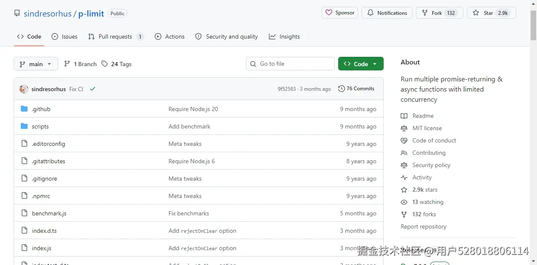Screen dimensions: 537x265
Task: Click the file icon next to .gitattributes
Action: point(24,161)
